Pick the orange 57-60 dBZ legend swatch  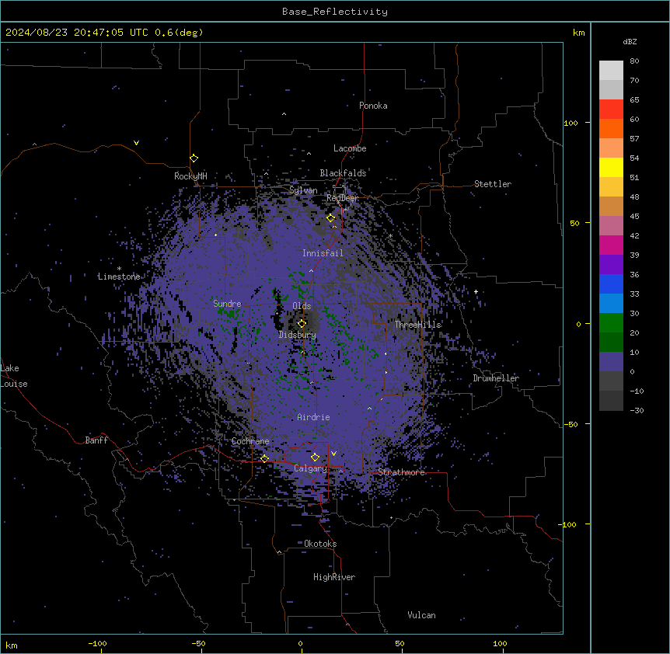[x=611, y=128]
